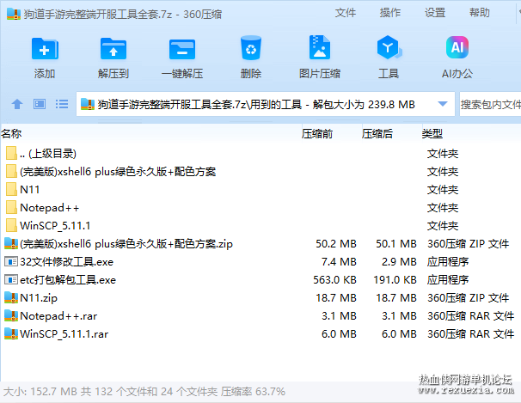Image resolution: width=521 pixels, height=403 pixels.
Task: Switch to list view mode
Action: (x=62, y=104)
